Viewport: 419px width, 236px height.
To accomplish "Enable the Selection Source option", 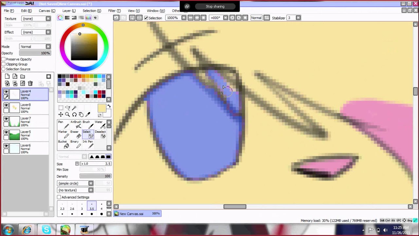I will [x=4, y=69].
